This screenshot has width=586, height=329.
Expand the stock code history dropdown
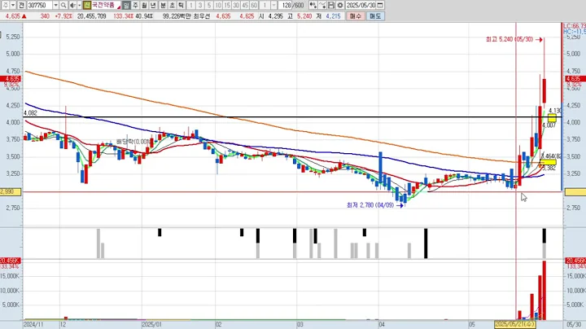click(x=55, y=5)
